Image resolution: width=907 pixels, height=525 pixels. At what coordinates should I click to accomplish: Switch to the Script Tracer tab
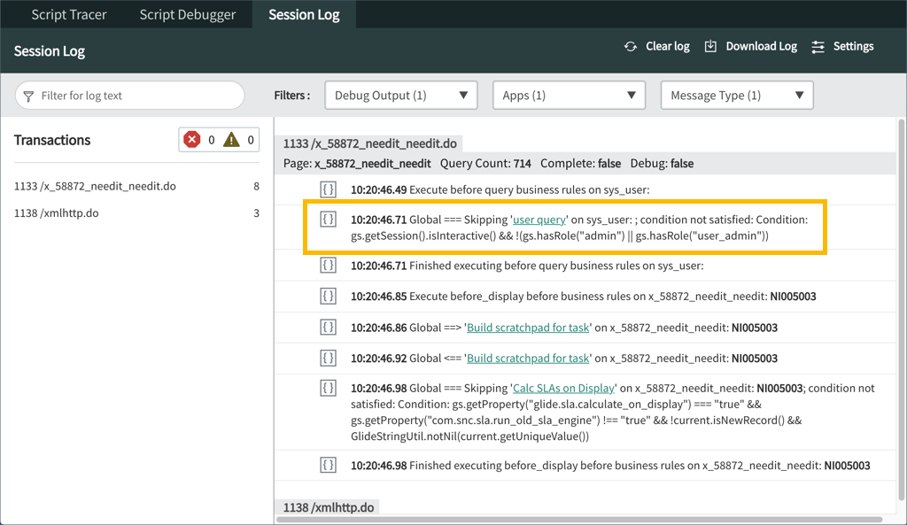[69, 14]
